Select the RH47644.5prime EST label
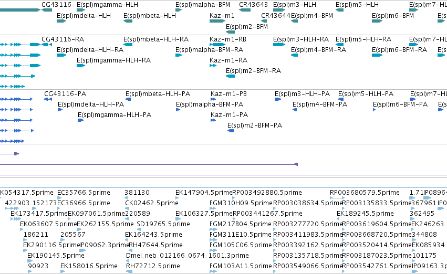Screen dimensions: 447x274 (155, 245)
